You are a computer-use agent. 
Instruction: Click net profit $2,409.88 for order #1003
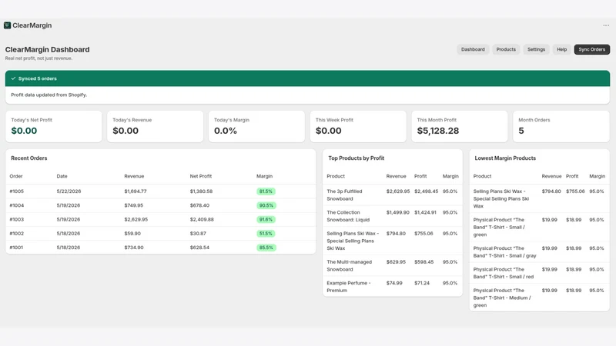coord(202,220)
